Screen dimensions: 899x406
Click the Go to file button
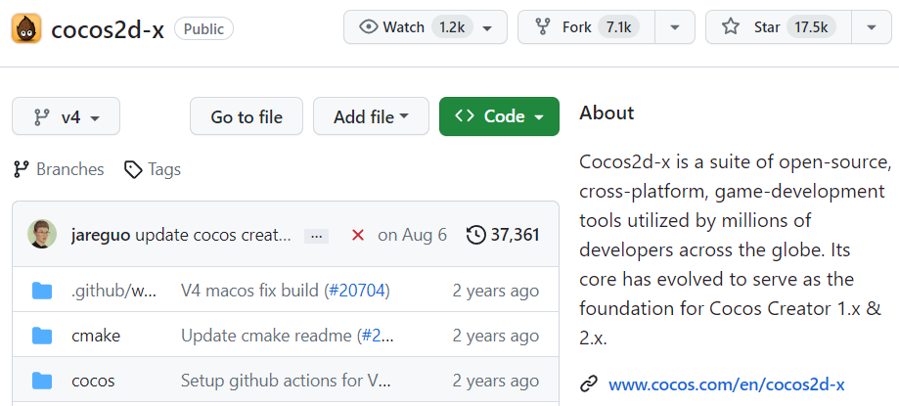point(247,116)
